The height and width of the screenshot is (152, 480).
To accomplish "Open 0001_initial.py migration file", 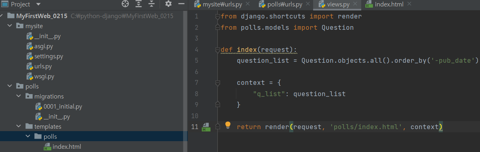I will point(63,107).
